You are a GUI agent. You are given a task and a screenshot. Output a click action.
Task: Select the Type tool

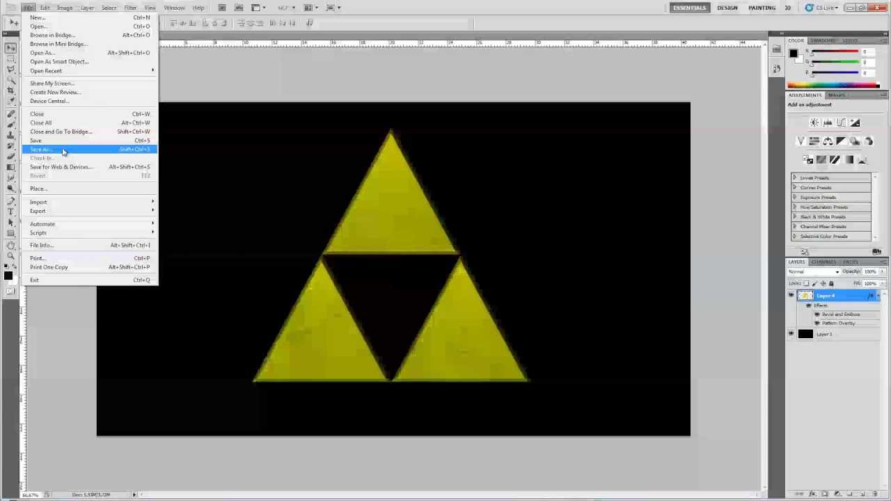click(x=10, y=212)
